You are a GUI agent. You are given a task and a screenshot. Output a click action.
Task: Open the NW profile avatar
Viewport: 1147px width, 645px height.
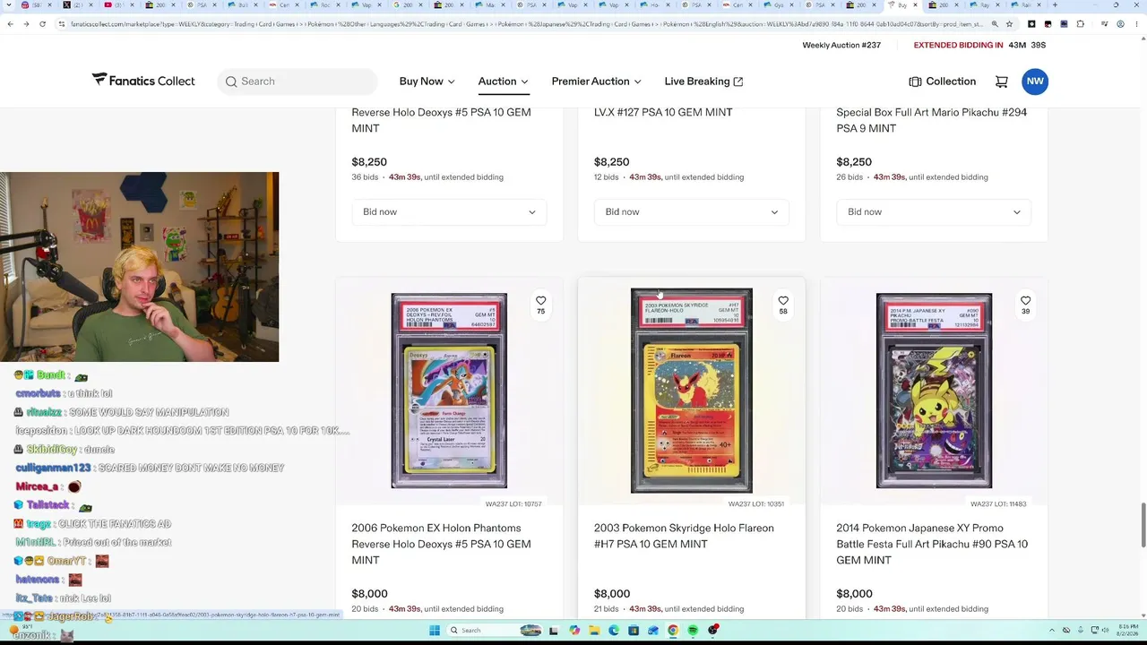[x=1035, y=82]
